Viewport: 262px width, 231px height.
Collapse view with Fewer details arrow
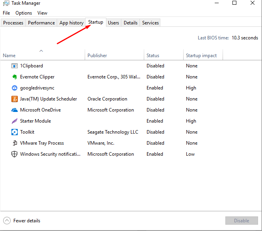point(7,221)
